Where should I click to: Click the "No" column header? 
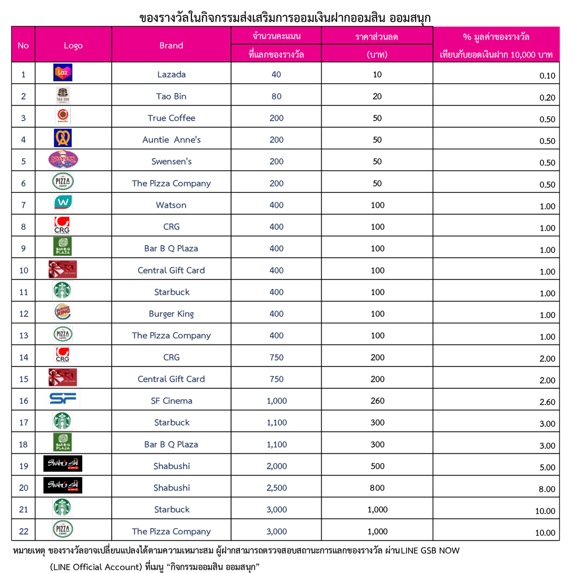point(23,45)
